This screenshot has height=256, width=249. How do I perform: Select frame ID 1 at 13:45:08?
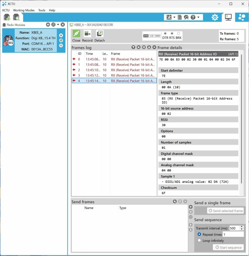pyautogui.click(x=114, y=64)
